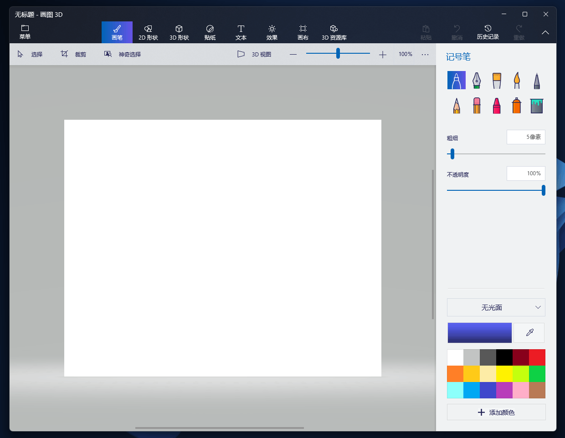Select the eraser tool
This screenshot has height=438, width=565.
pos(477,106)
